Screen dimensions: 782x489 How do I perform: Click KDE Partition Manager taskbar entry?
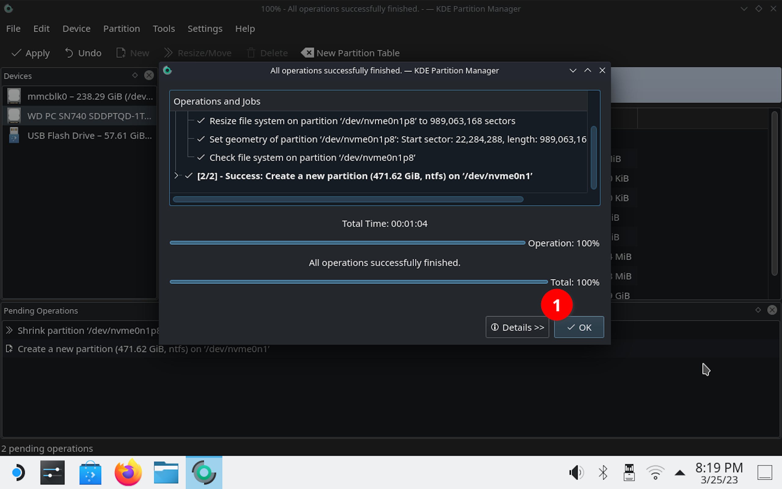pyautogui.click(x=204, y=472)
